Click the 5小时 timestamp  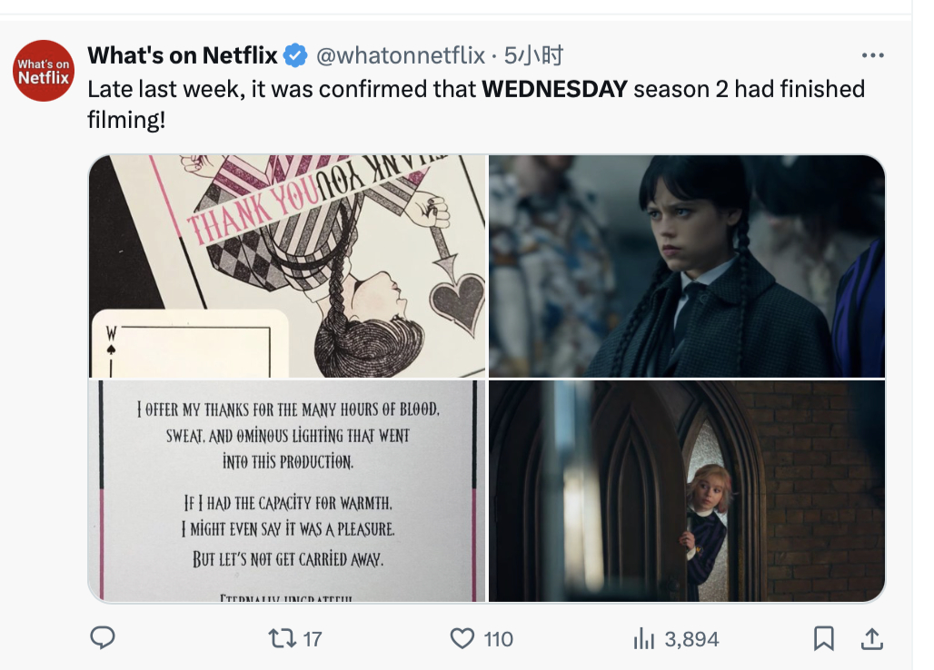click(534, 56)
